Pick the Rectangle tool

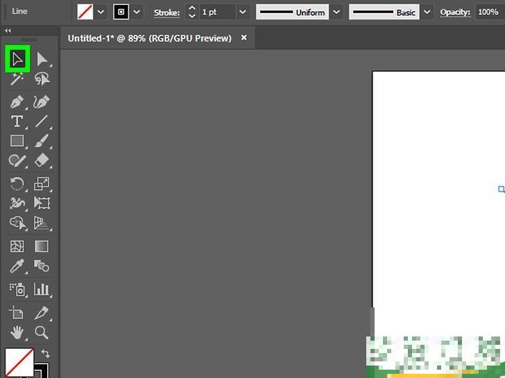pyautogui.click(x=17, y=141)
